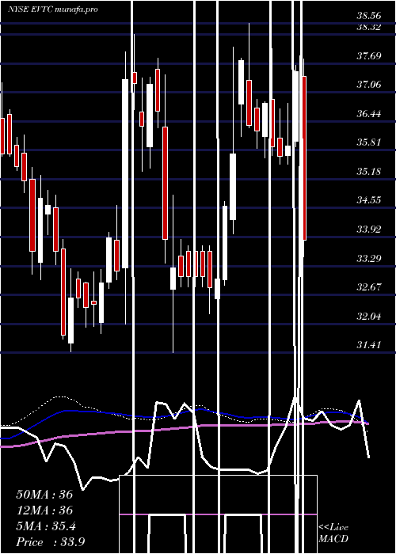The height and width of the screenshot is (554, 396).
Task: Select the 32.67 price level label
Action: [369, 286]
